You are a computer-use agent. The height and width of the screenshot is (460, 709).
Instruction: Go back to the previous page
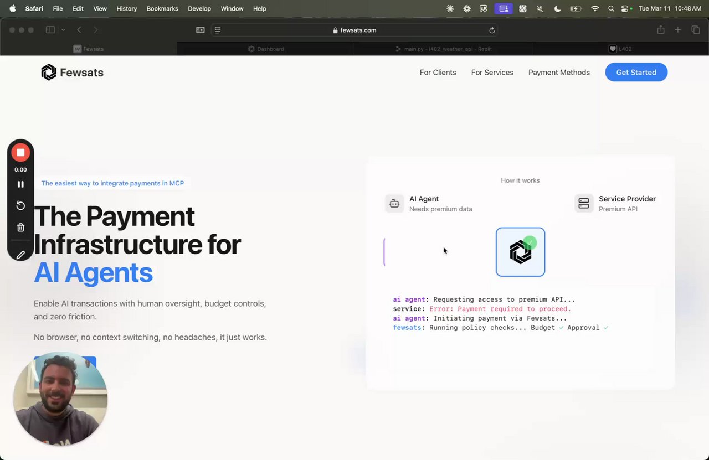pyautogui.click(x=79, y=30)
